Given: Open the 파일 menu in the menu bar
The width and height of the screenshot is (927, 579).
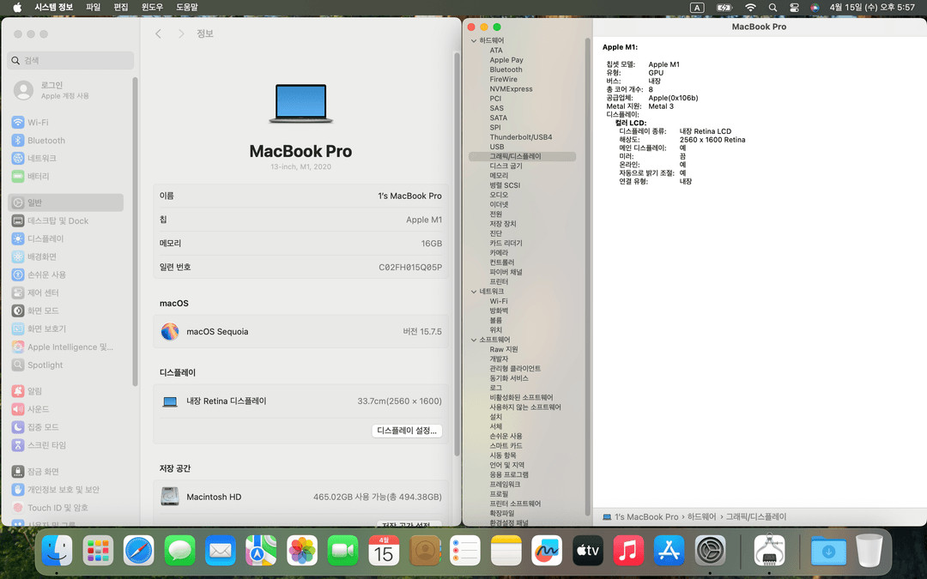Looking at the screenshot, I should point(92,7).
